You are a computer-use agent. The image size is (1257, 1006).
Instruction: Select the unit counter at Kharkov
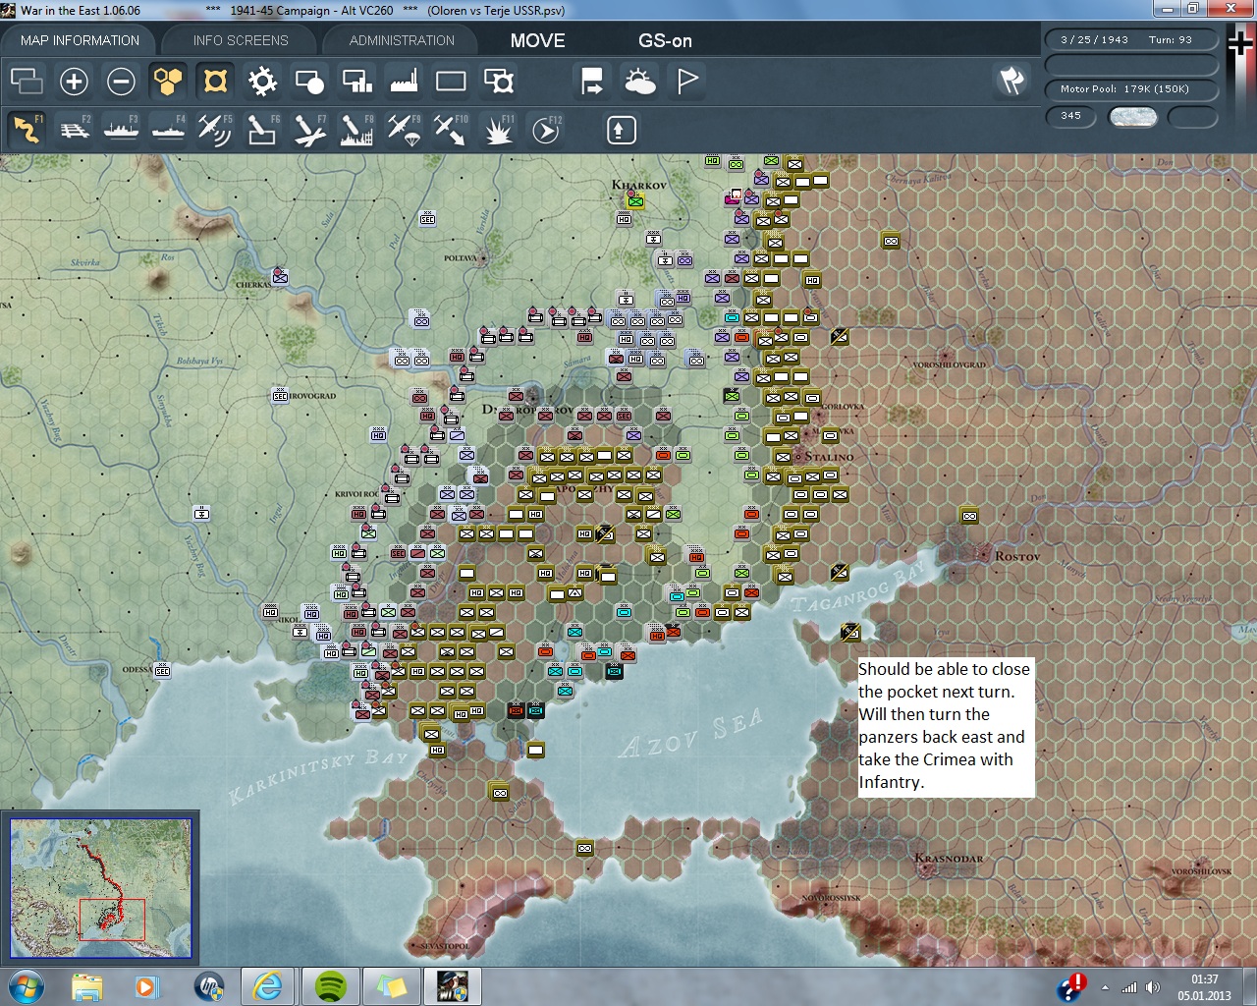pos(635,200)
